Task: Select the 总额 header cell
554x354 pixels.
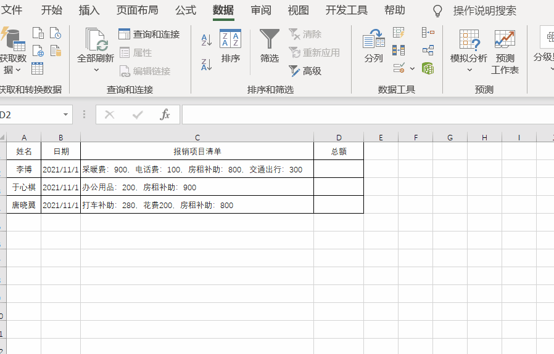Action: point(339,151)
